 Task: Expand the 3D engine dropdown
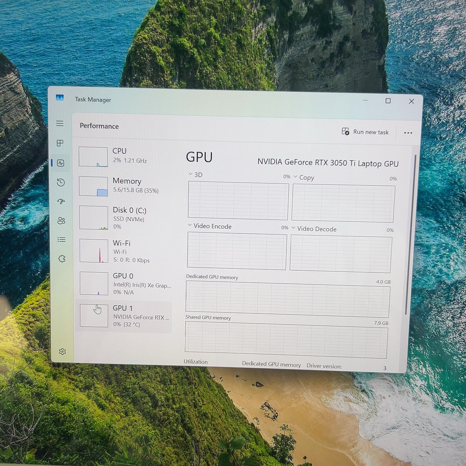(x=195, y=174)
